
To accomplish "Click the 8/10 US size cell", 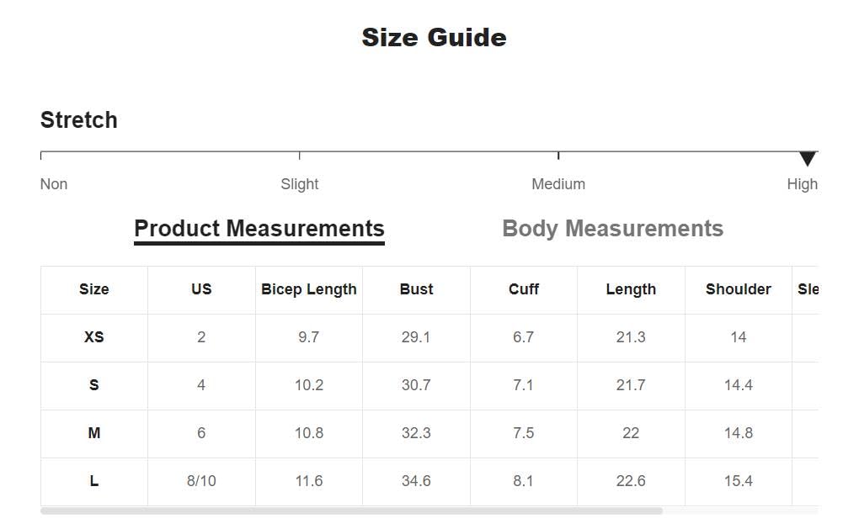I will coord(201,481).
